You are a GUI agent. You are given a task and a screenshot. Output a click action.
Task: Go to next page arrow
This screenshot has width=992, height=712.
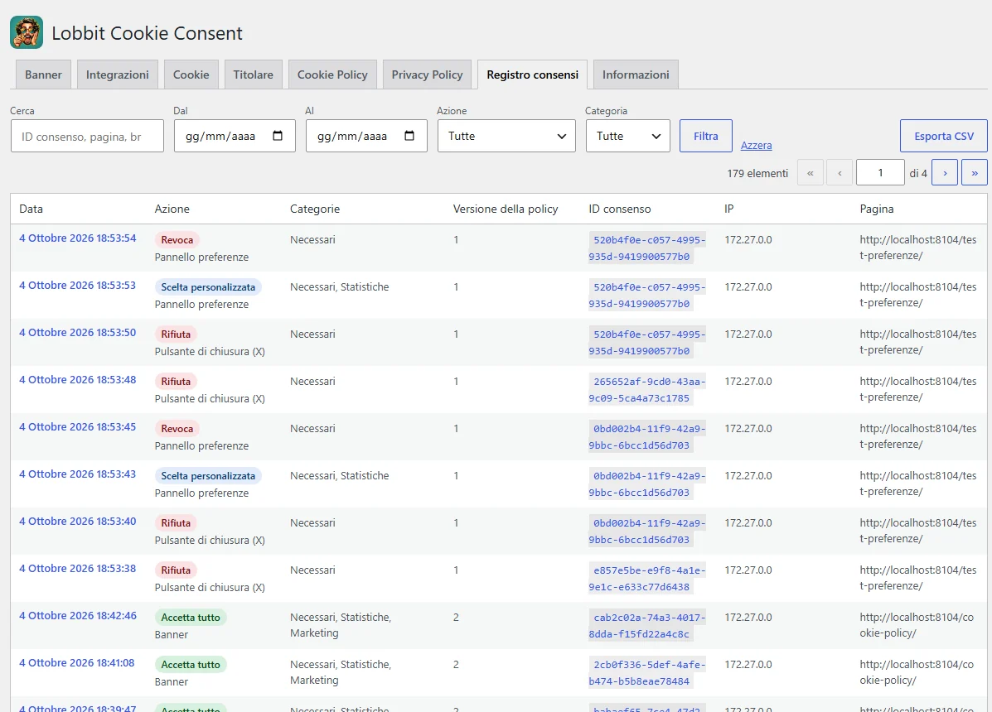(946, 172)
